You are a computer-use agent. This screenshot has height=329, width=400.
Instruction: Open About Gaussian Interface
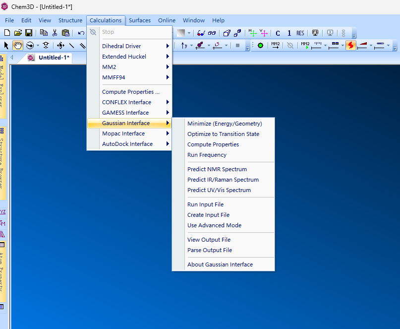pyautogui.click(x=224, y=264)
